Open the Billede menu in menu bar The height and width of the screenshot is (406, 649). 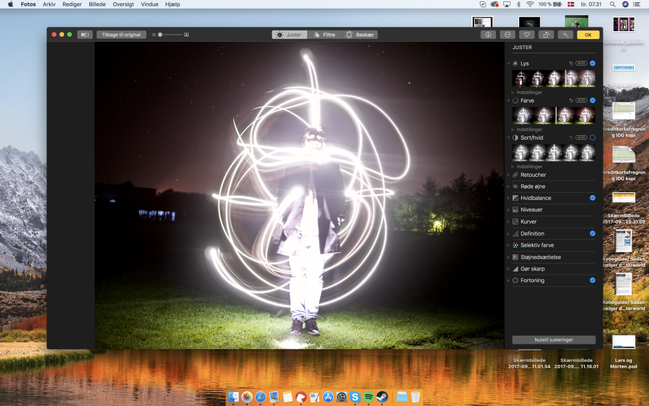(97, 4)
